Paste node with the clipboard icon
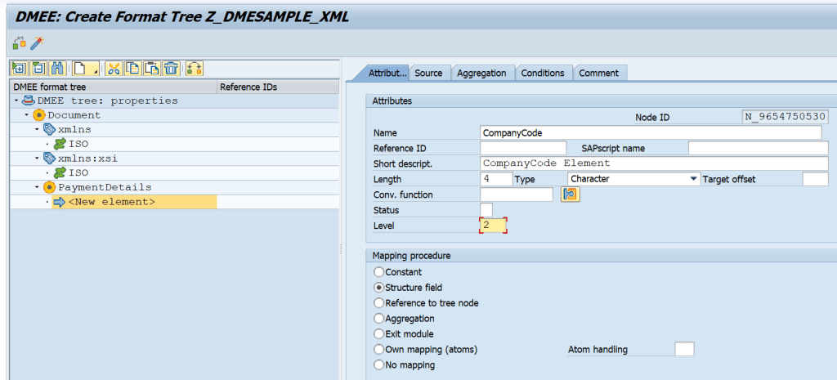 (151, 69)
